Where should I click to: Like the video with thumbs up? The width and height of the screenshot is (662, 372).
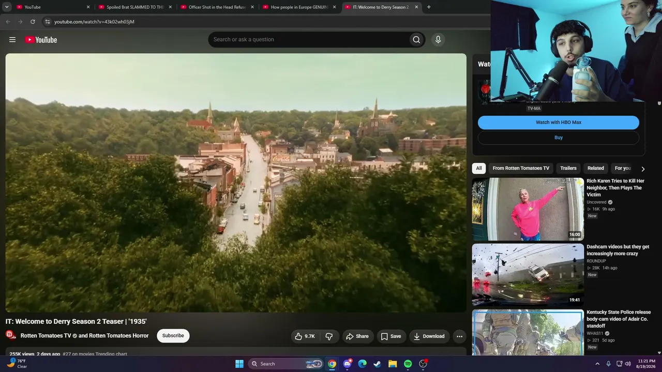click(x=305, y=336)
